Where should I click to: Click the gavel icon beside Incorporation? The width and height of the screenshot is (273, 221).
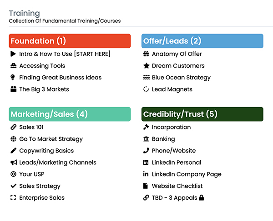146,127
